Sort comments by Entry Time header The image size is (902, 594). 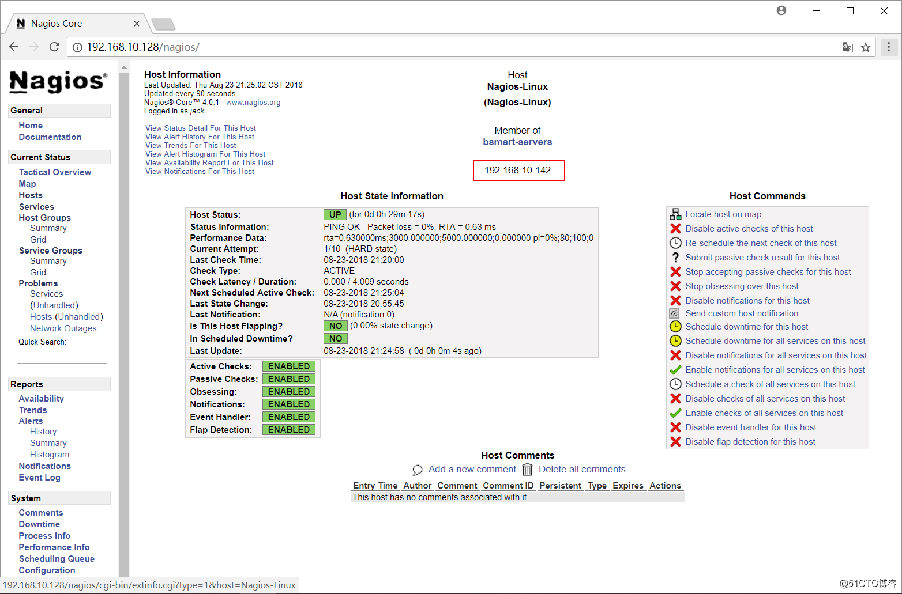point(375,486)
